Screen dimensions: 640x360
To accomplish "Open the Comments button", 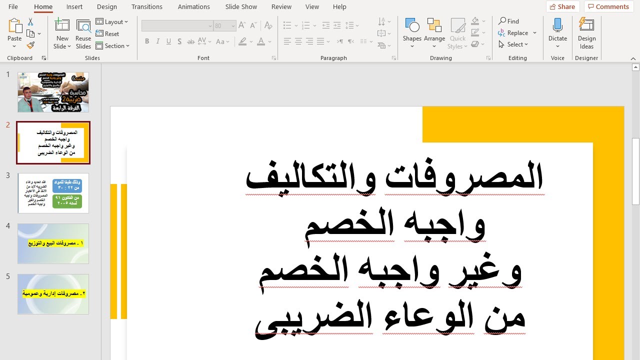I will [608, 6].
